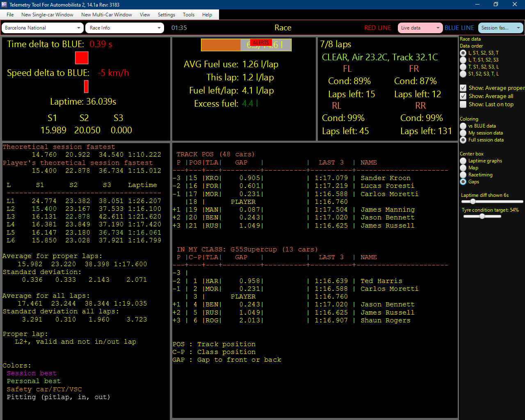Click the 01:35 session timer
This screenshot has width=525, height=420.
(179, 28)
